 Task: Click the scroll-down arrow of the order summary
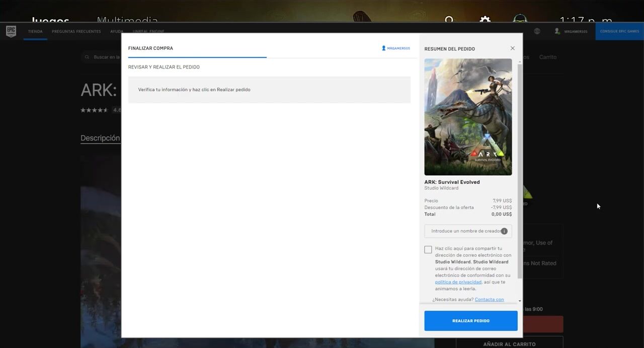coord(520,301)
